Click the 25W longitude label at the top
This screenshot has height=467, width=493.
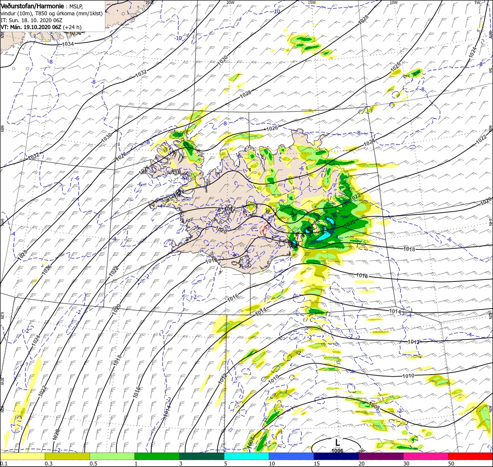[x=149, y=2]
